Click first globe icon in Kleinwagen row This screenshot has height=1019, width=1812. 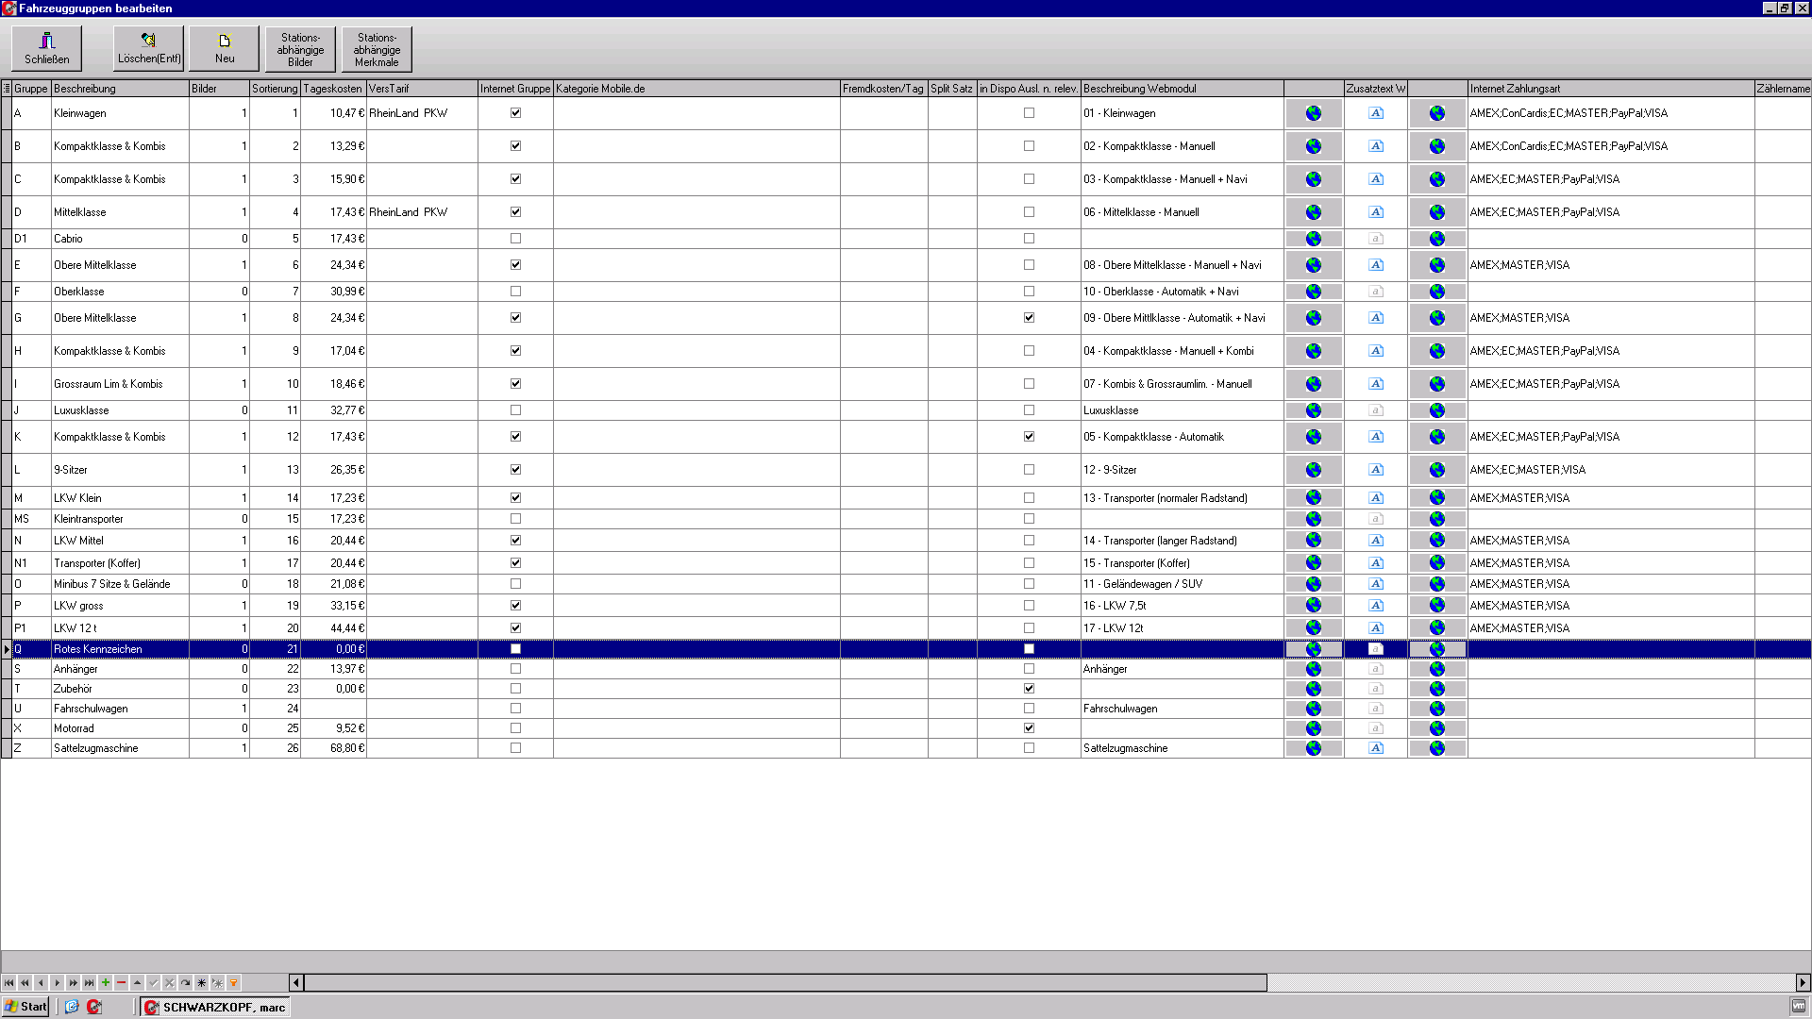point(1313,113)
